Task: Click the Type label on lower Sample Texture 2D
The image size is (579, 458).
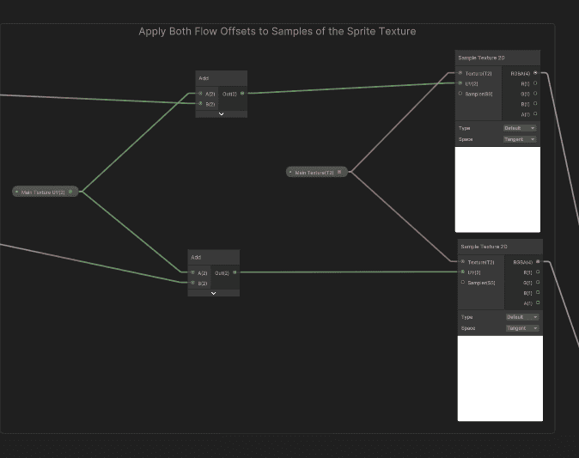Action: tap(466, 317)
